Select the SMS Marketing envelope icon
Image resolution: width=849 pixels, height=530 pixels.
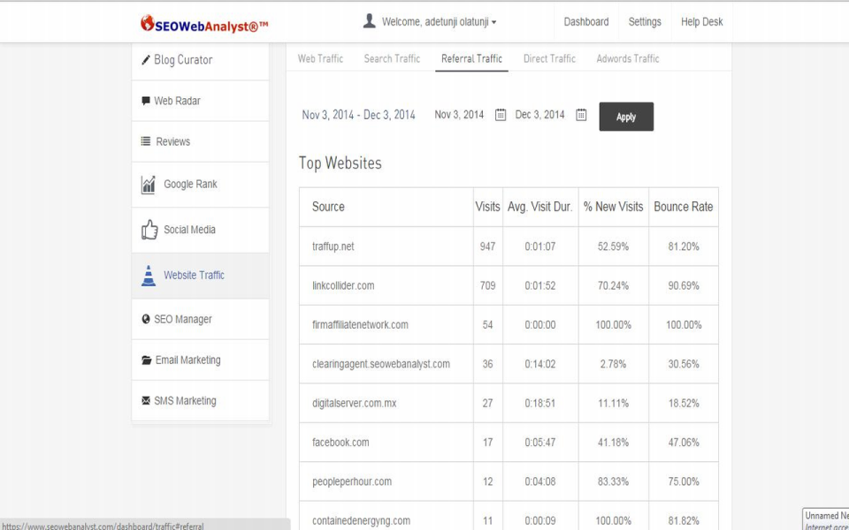coord(145,400)
